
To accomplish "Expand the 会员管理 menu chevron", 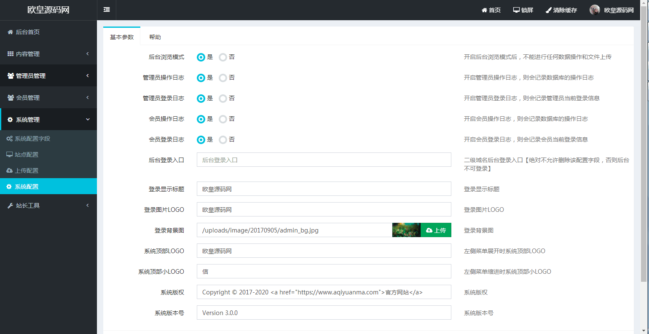I will [x=88, y=97].
